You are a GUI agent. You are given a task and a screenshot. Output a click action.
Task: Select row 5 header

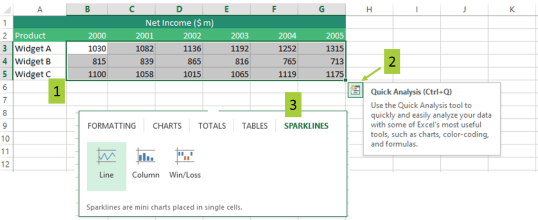pyautogui.click(x=6, y=74)
